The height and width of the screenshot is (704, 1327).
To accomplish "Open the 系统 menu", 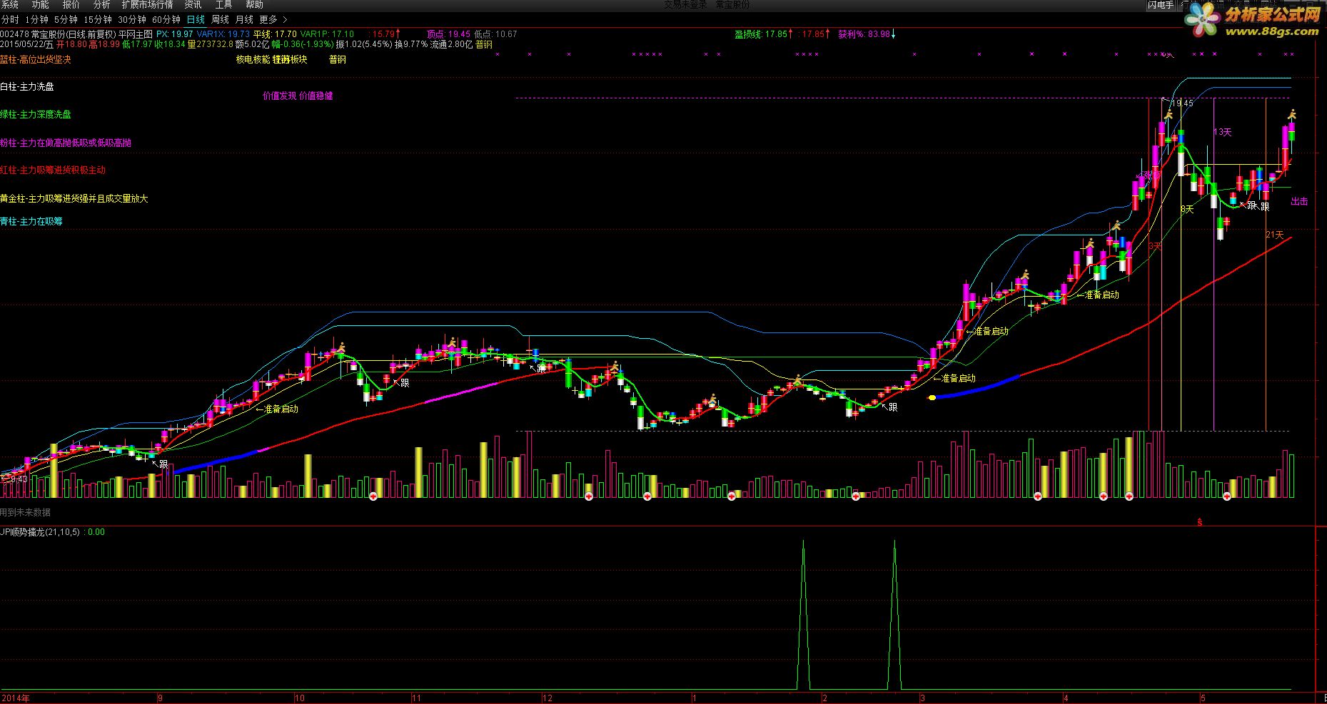I will 10,5.
